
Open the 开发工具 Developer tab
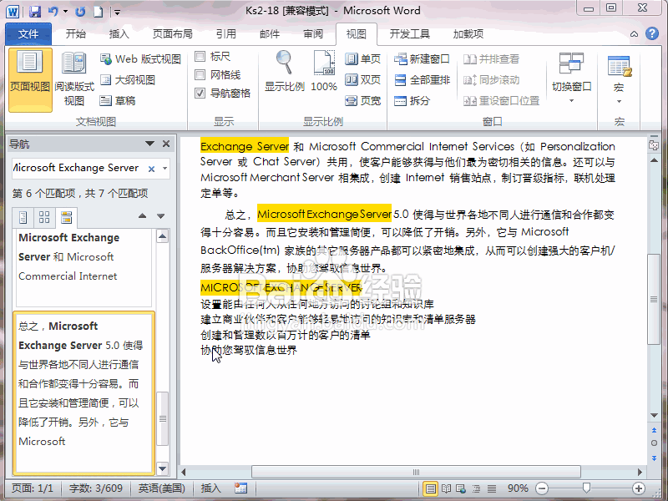[409, 34]
